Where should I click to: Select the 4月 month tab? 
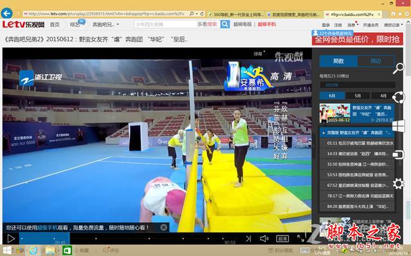click(x=383, y=95)
